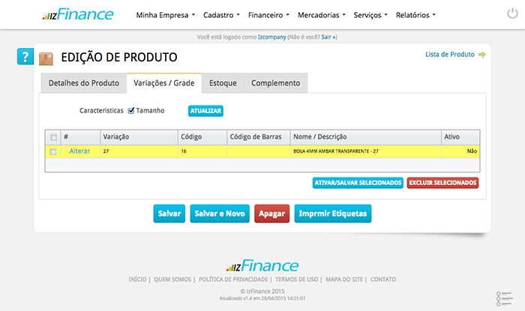525x311 pixels.
Task: Open the Relatórios dropdown menu
Action: pyautogui.click(x=415, y=15)
